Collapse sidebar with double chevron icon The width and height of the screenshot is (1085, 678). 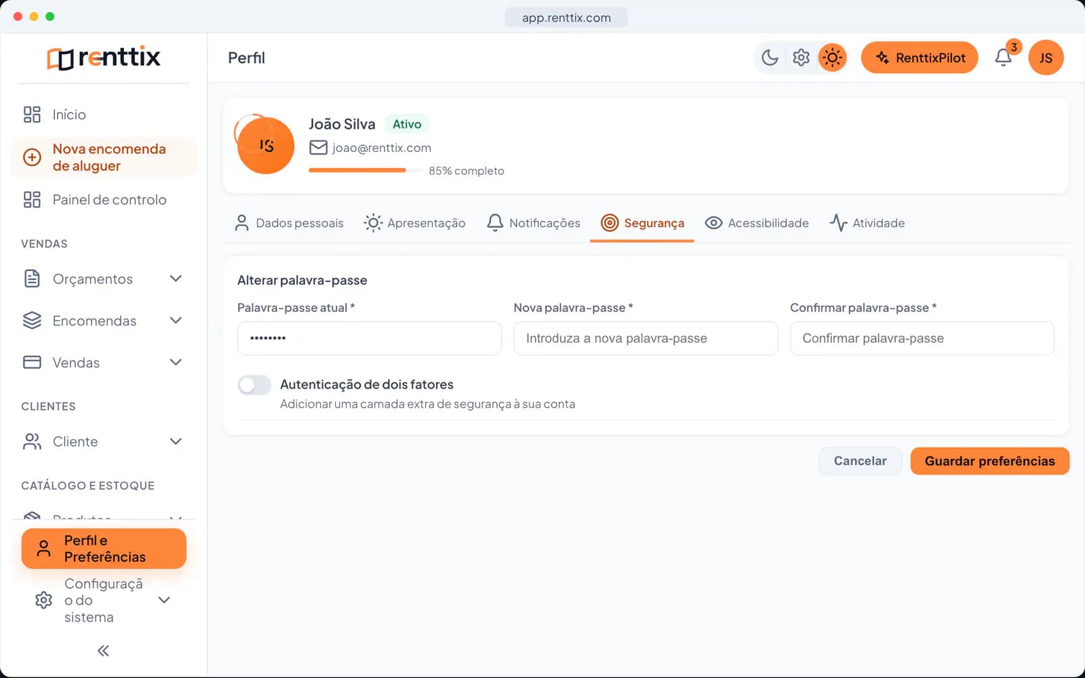point(103,651)
